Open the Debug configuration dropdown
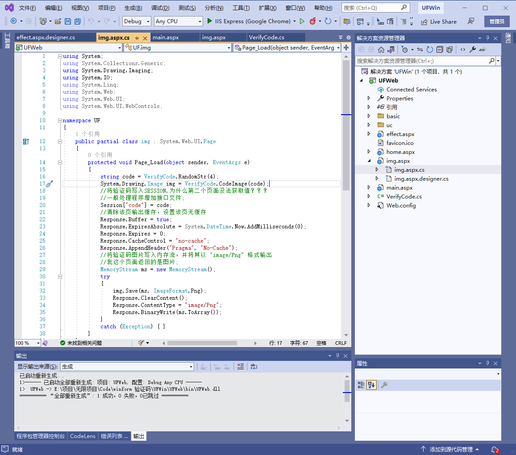516x455 pixels. [137, 21]
